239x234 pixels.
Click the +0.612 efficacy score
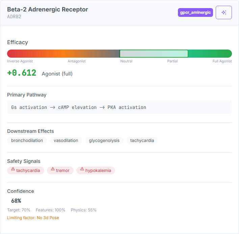coord(22,73)
